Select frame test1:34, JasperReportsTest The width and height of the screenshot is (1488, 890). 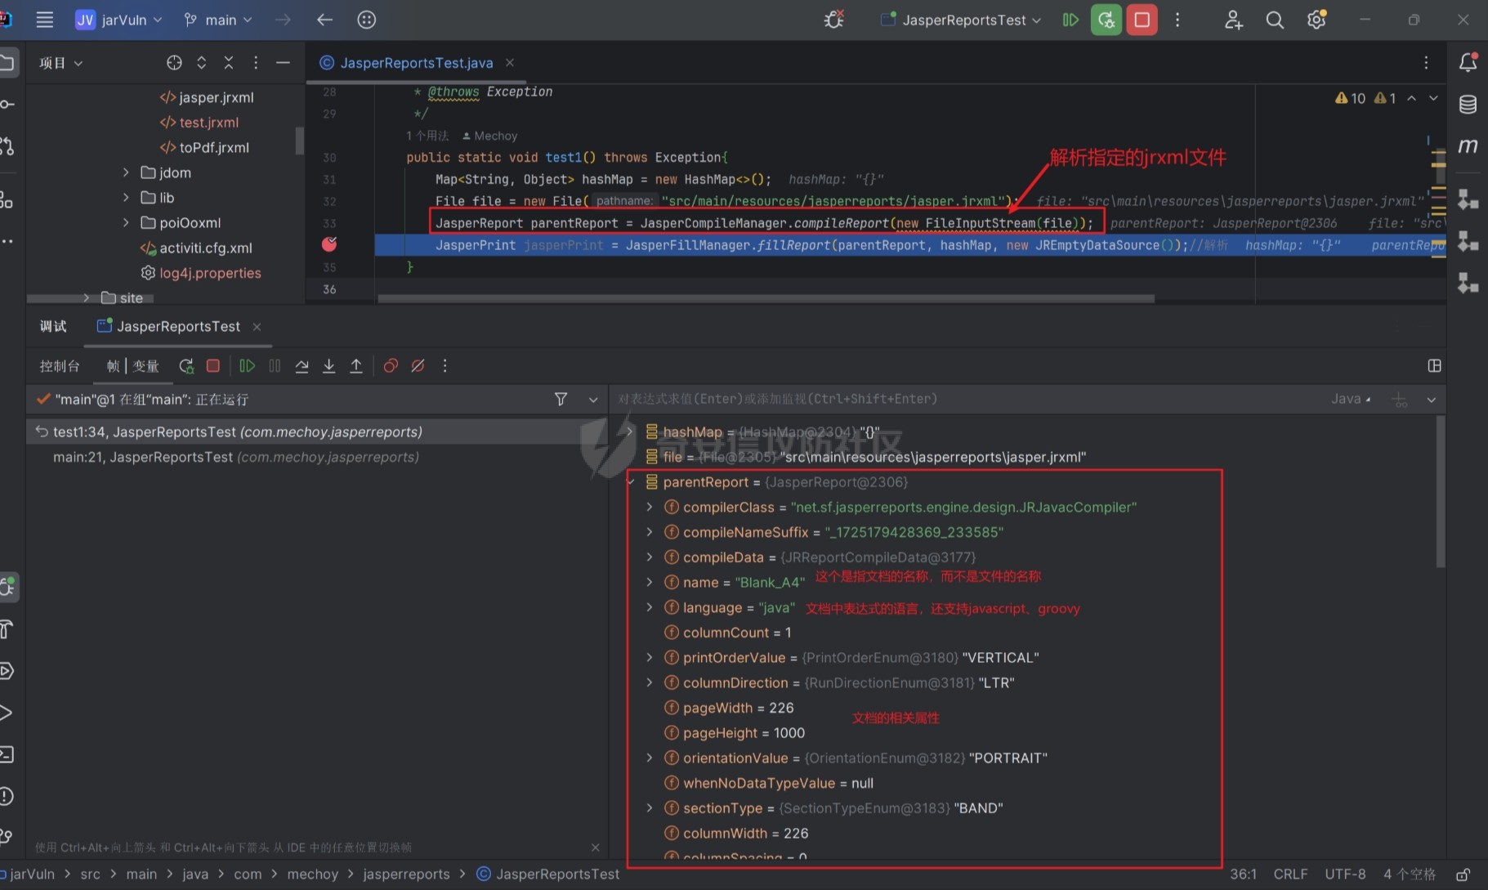tap(317, 432)
